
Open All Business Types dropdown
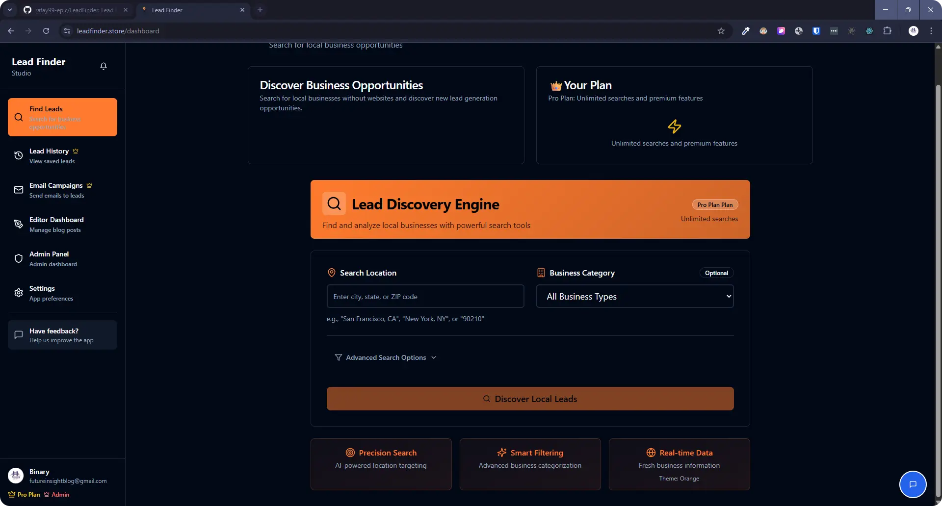(x=635, y=296)
